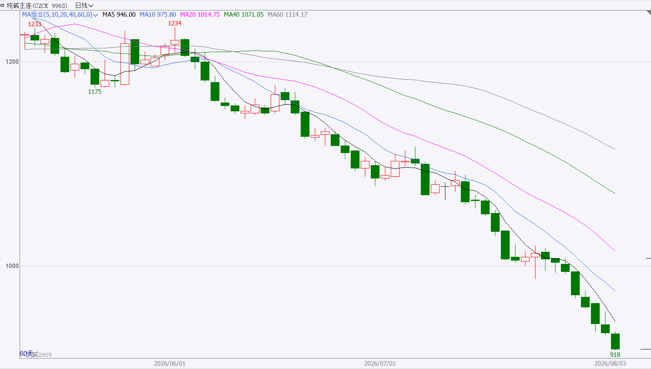Click the 1000 price axis label
The width and height of the screenshot is (651, 369).
[x=13, y=266]
